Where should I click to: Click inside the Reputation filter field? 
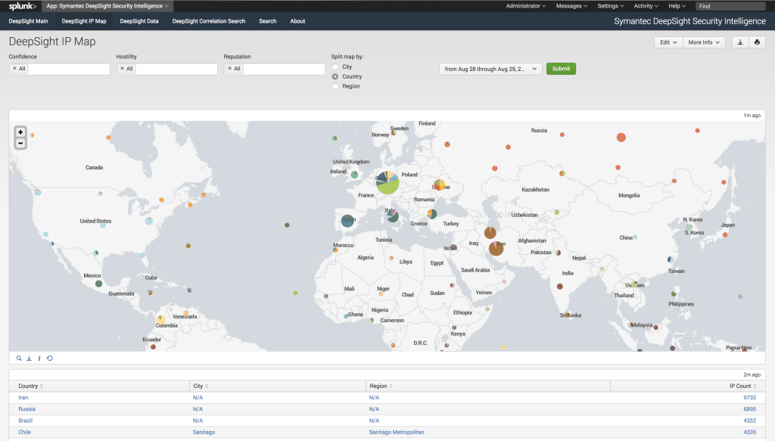274,69
